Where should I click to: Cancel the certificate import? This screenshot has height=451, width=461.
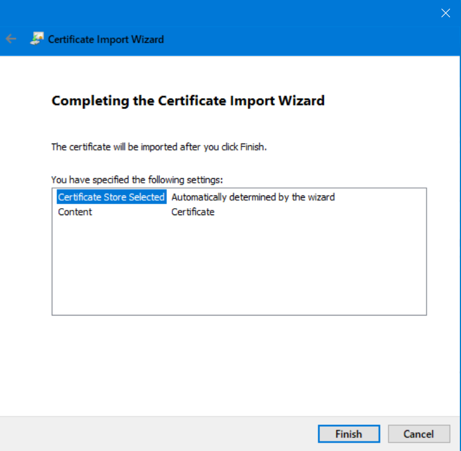click(418, 434)
